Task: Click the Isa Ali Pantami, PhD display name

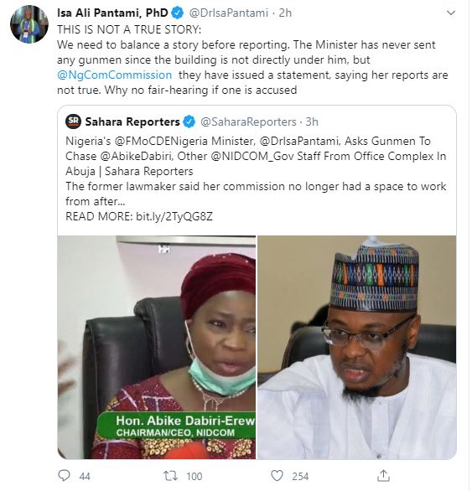Action: 112,13
